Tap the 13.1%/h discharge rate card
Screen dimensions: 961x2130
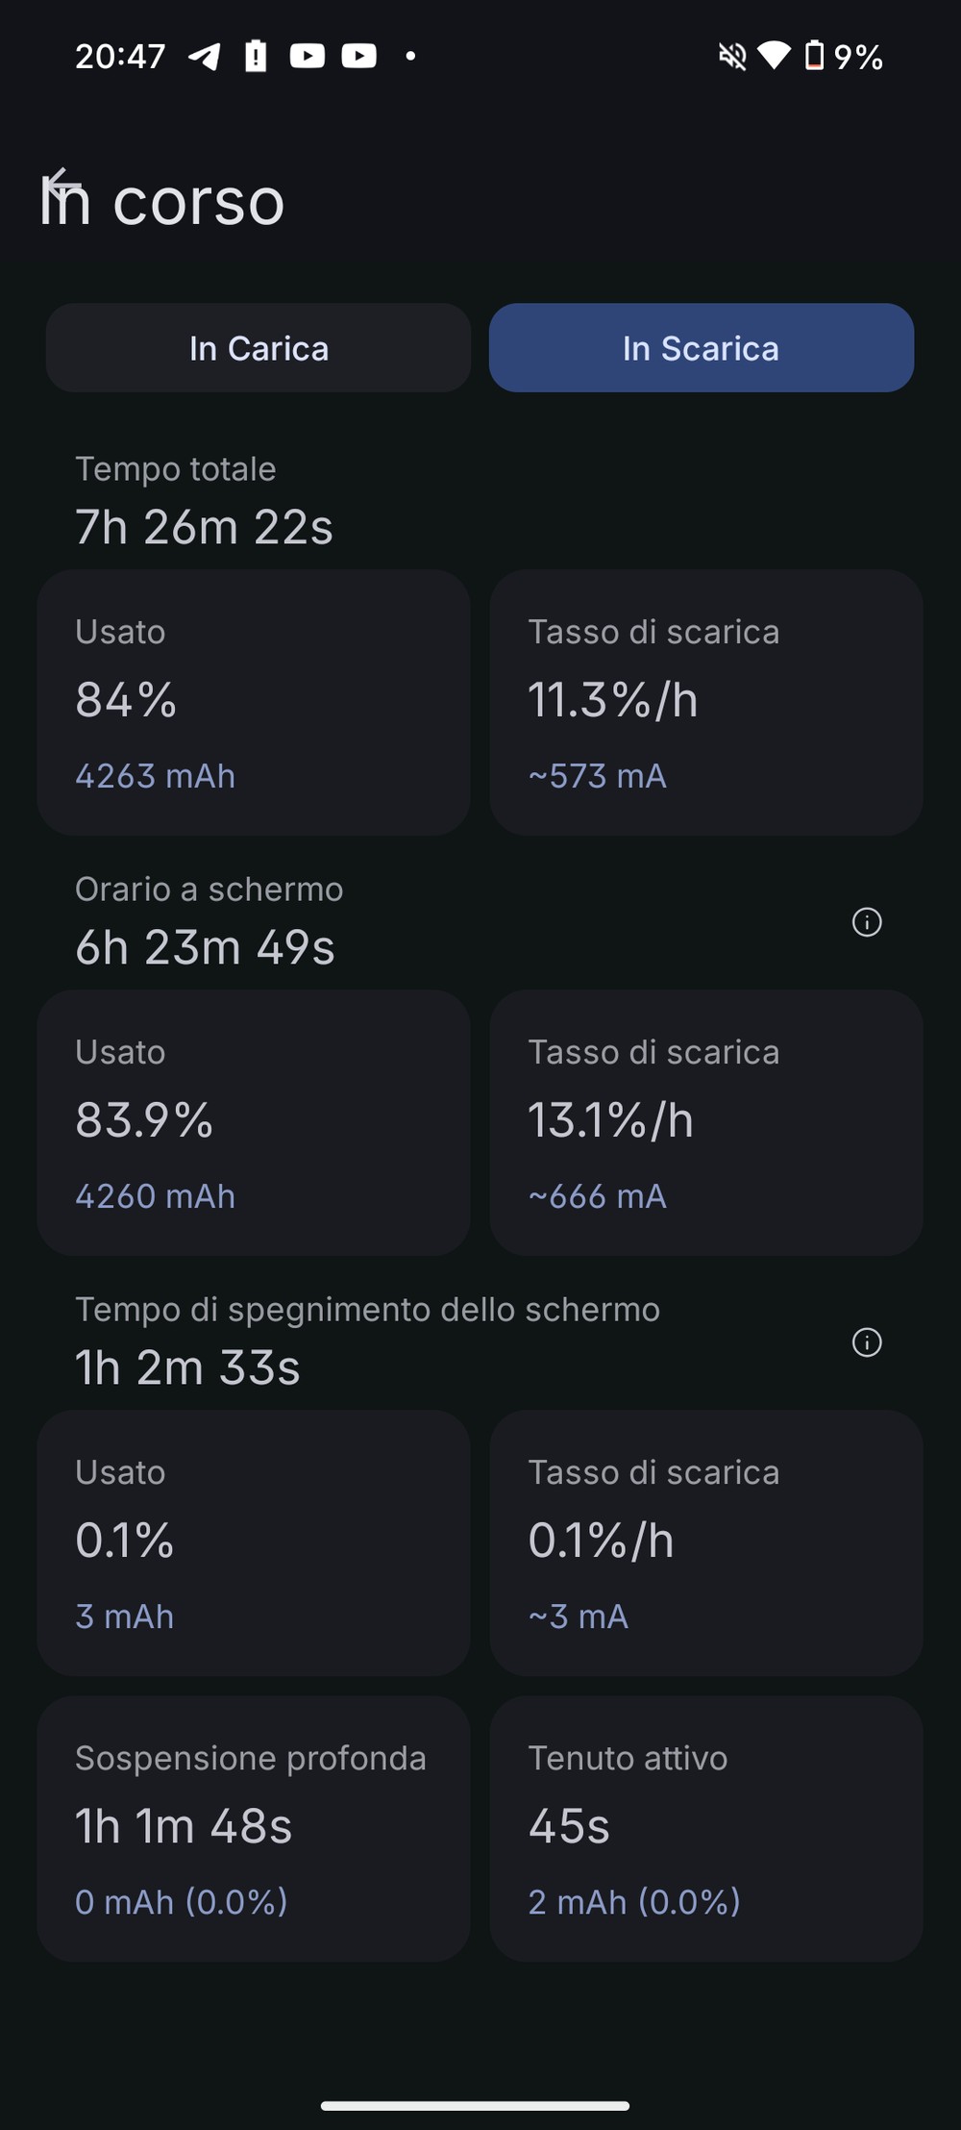(x=706, y=1122)
